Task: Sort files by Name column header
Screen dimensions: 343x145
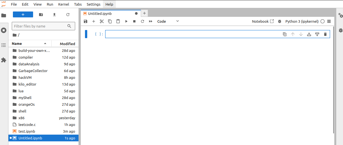Action: (x=30, y=44)
